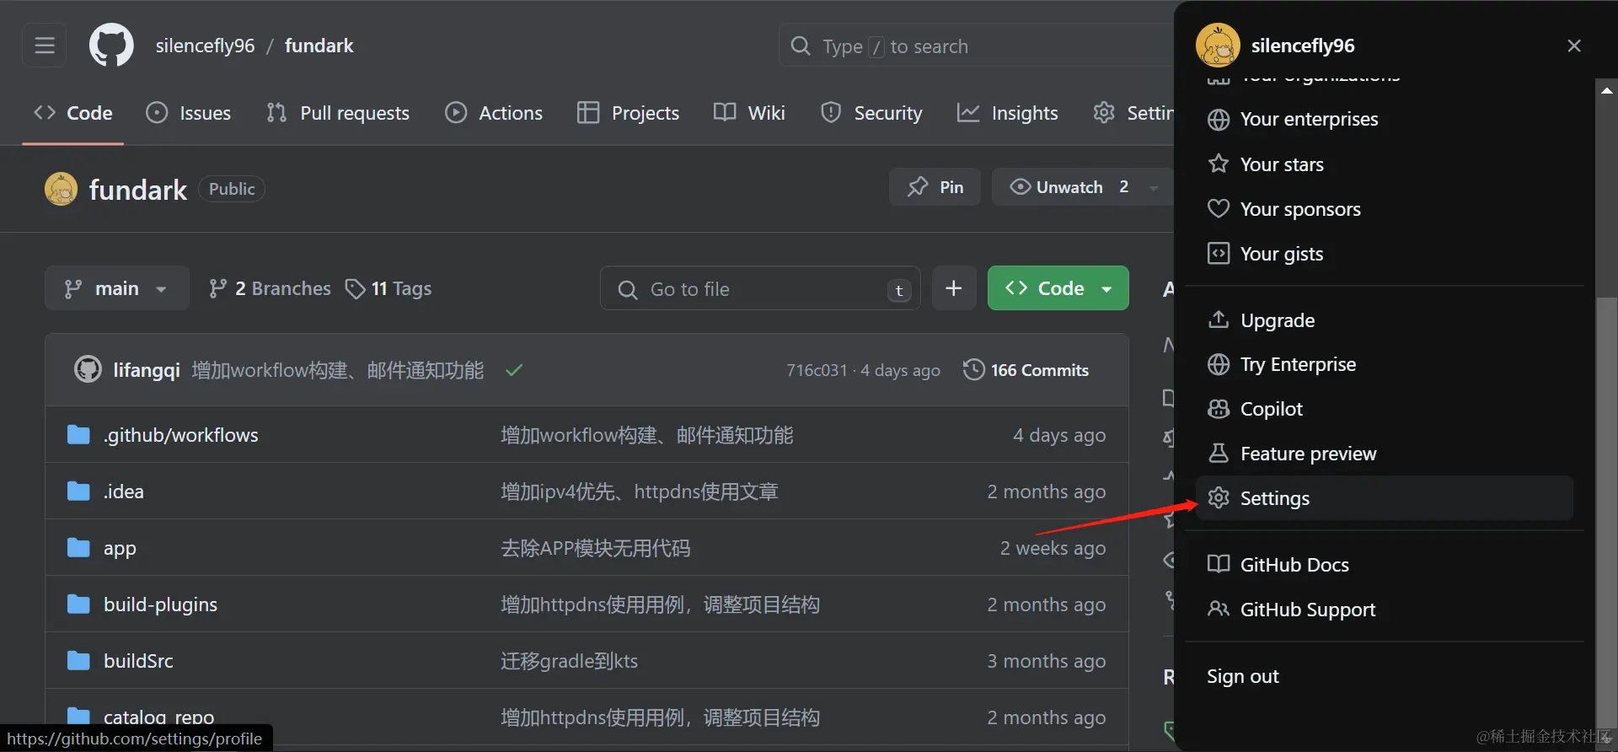Open Feature preview menu item

[x=1385, y=454]
